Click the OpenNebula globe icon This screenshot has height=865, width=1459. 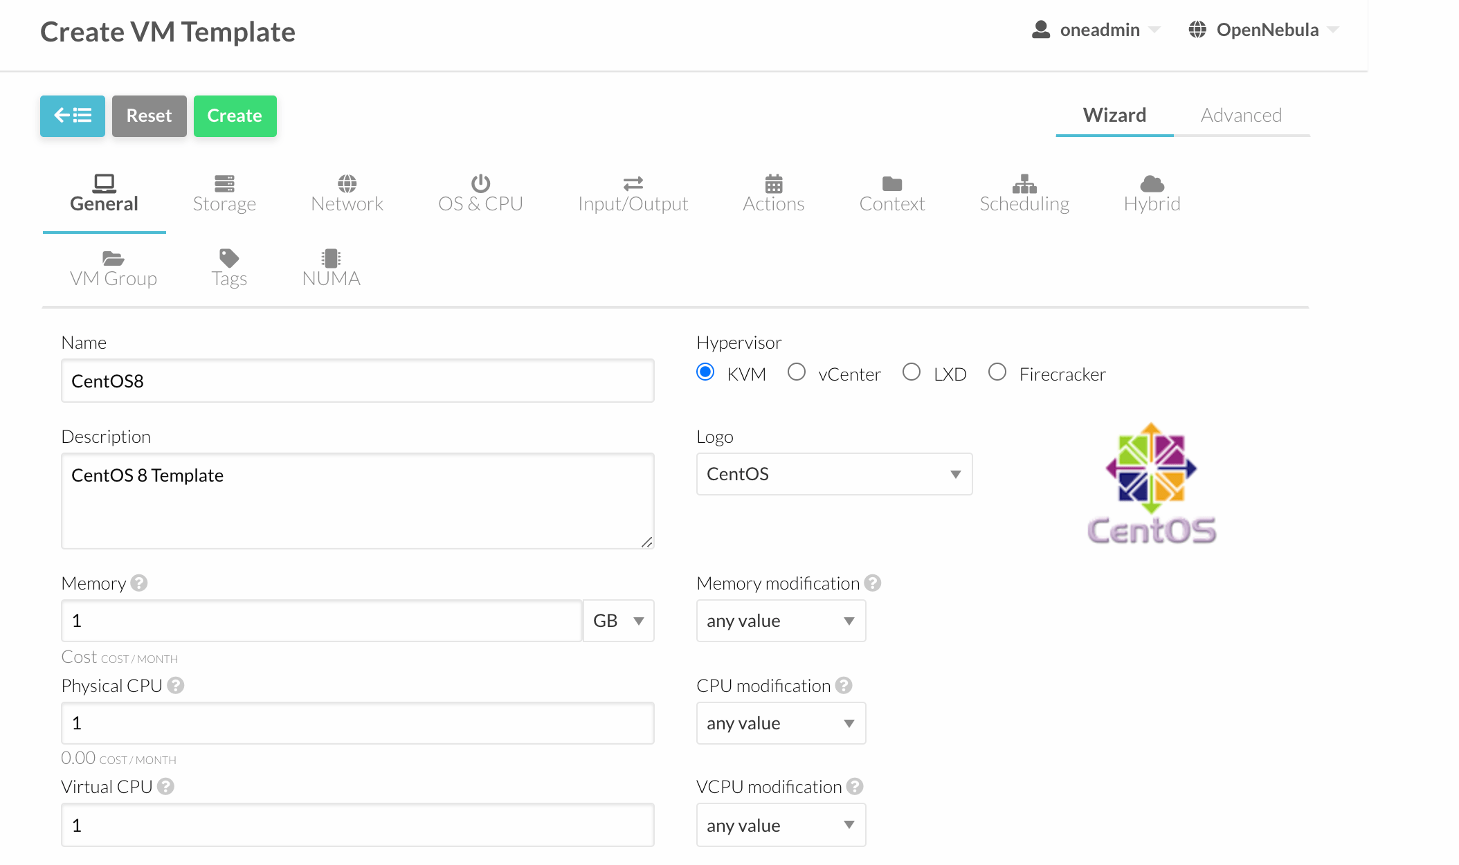[x=1197, y=30]
